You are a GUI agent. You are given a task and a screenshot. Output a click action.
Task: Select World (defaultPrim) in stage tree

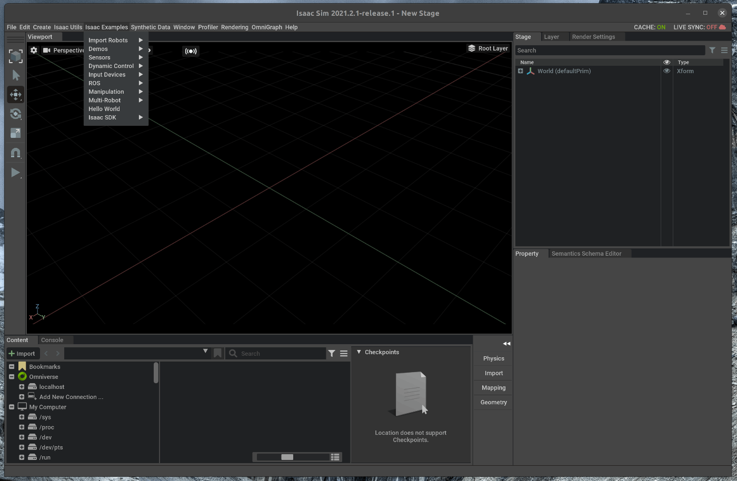(564, 71)
